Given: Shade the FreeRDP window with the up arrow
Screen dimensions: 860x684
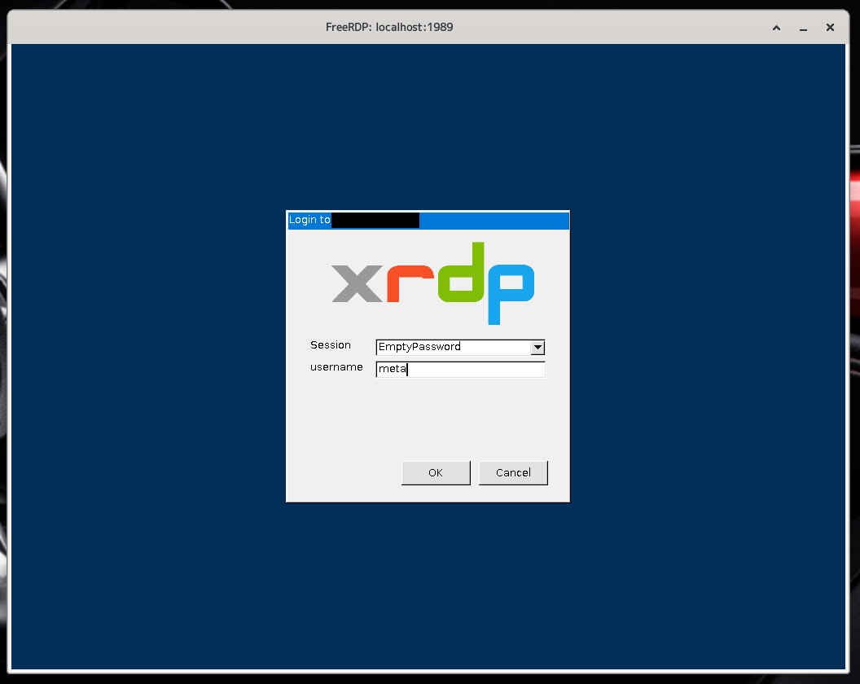Looking at the screenshot, I should [x=776, y=28].
